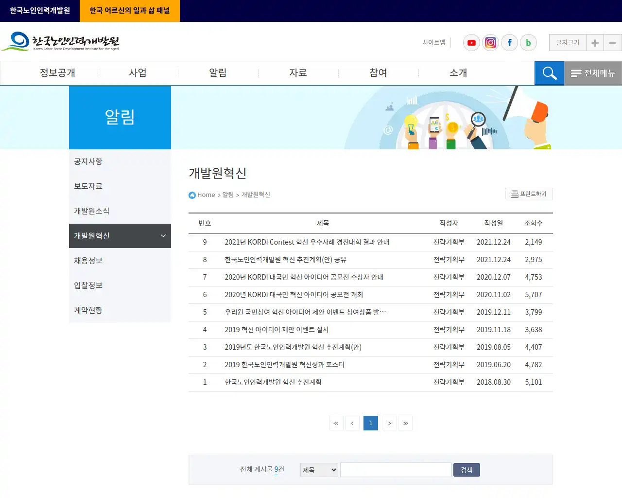Viewport: 622px width, 498px height.
Task: Open the 사업 main menu
Action: pyautogui.click(x=138, y=73)
